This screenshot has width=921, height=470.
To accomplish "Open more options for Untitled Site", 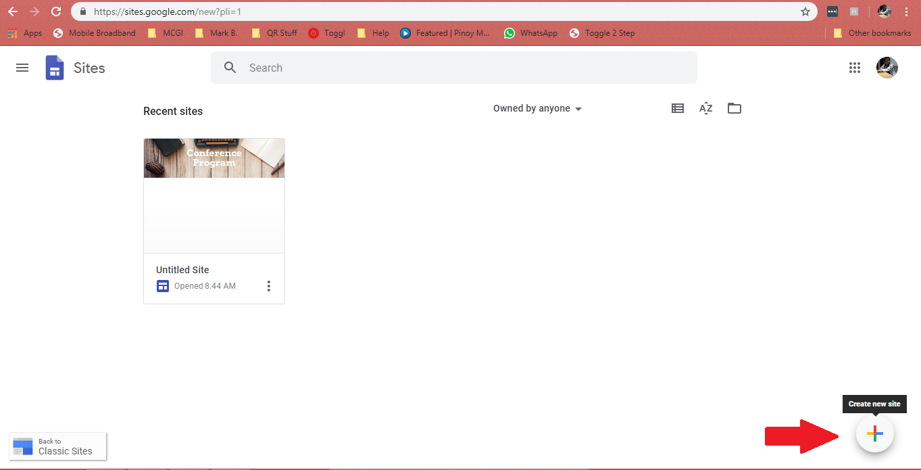I will tap(268, 286).
